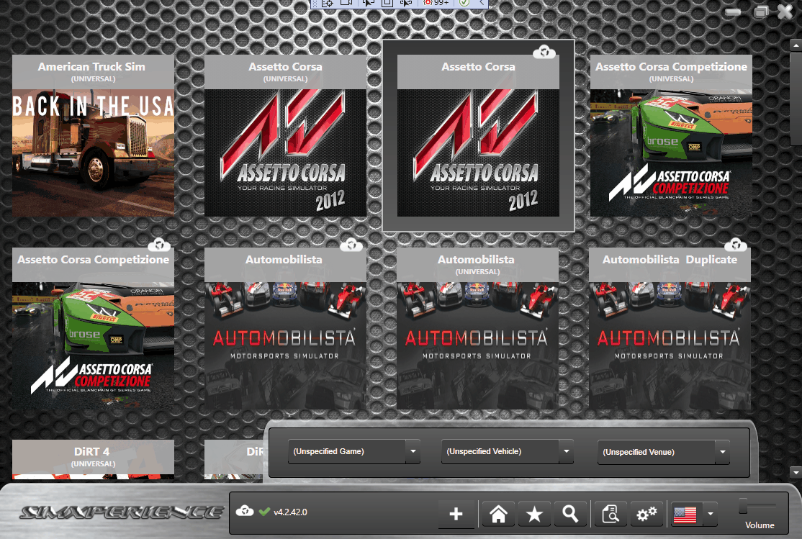Expand the Unspecified Game dropdown
This screenshot has width=802, height=539.
point(413,452)
